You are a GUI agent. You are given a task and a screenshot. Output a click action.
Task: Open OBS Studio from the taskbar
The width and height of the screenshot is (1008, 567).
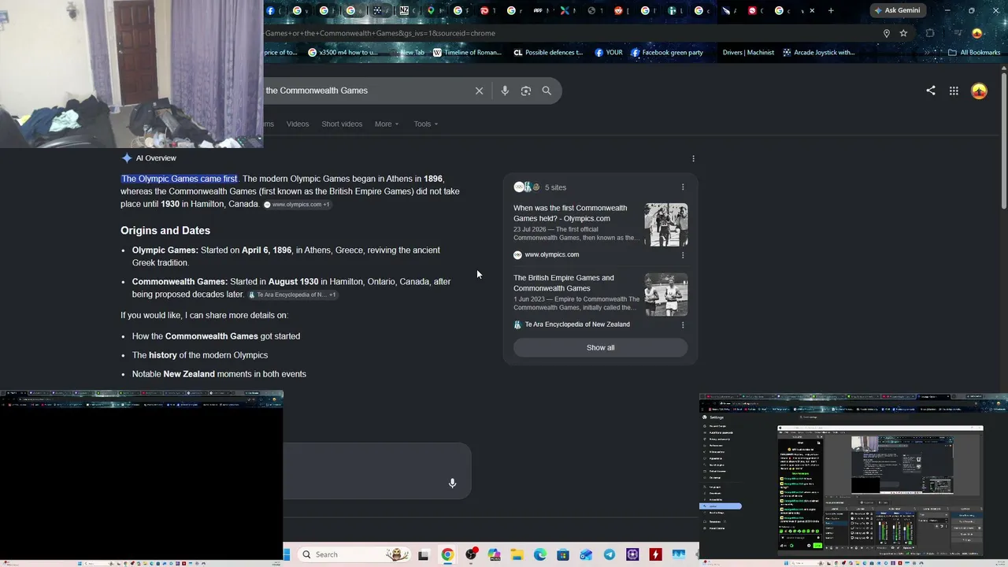(x=471, y=555)
